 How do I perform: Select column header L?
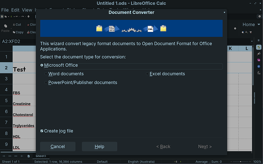247,49
